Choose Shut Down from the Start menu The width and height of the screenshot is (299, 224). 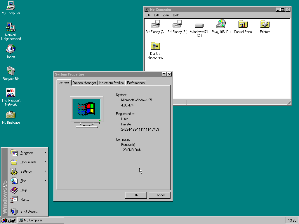pyautogui.click(x=29, y=211)
